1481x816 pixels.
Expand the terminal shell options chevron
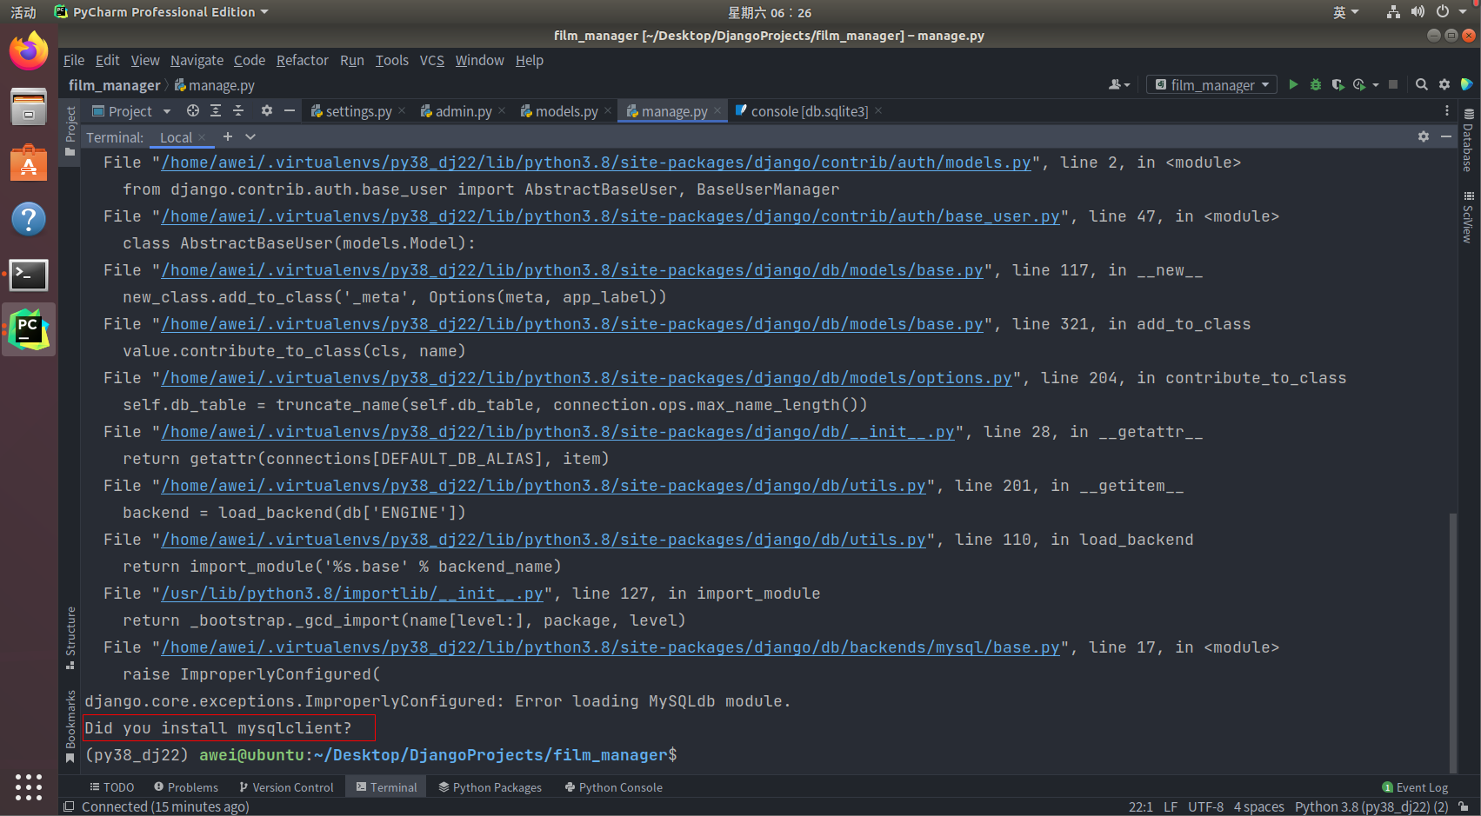tap(250, 136)
